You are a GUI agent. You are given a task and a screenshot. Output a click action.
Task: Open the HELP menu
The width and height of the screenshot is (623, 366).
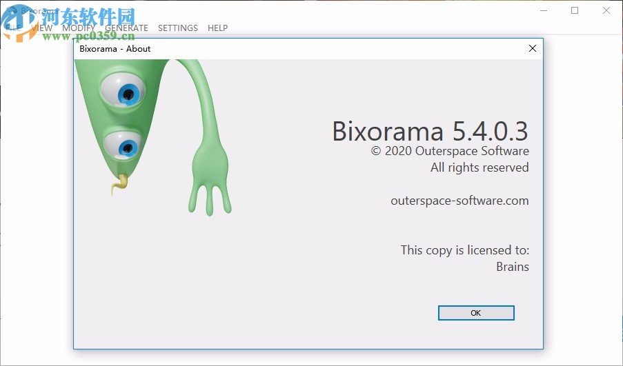pyautogui.click(x=218, y=28)
